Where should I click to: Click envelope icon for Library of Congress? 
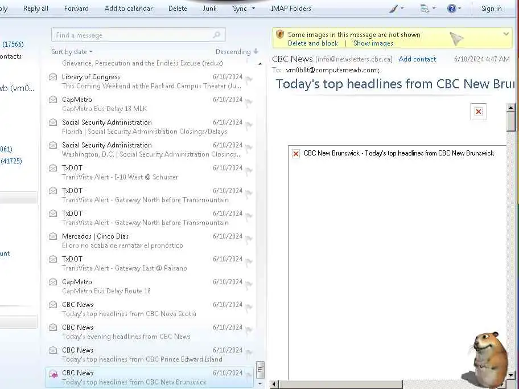pyautogui.click(x=53, y=77)
